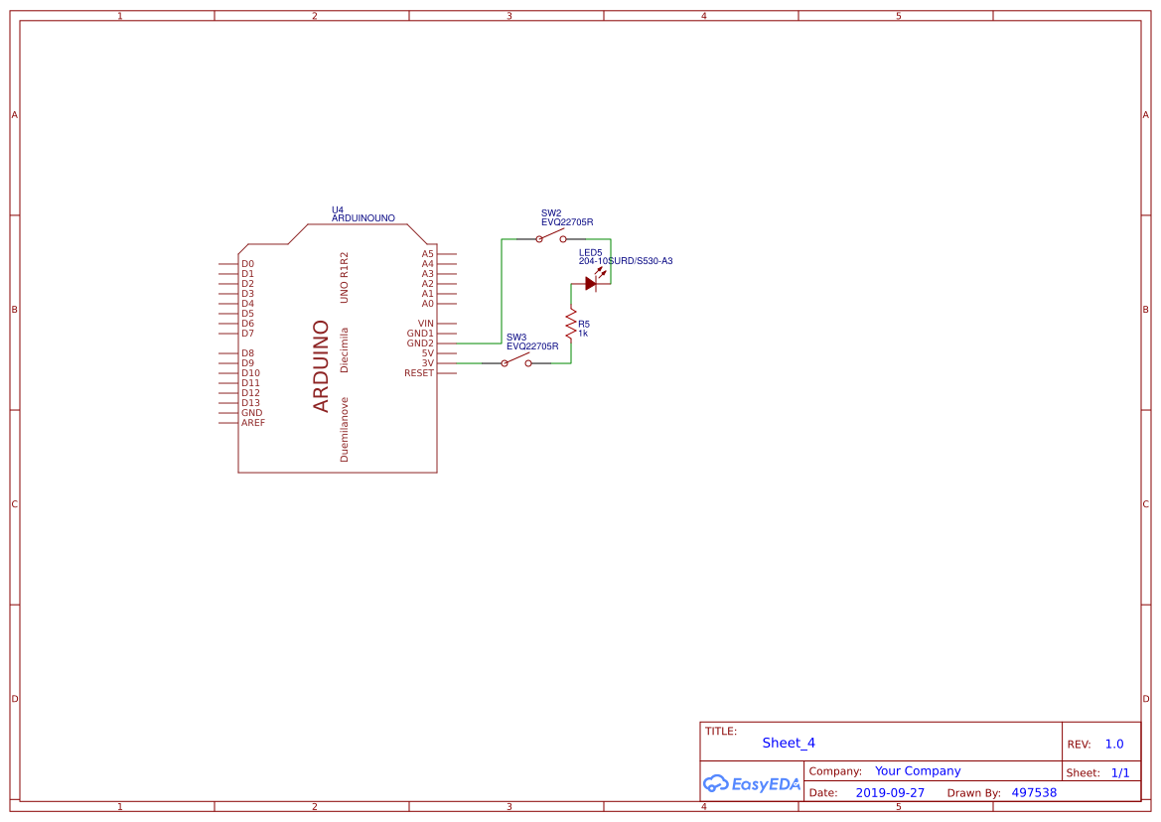Screen dimensions: 1161x822
Task: Select the Sheet_4 title text
Action: pos(788,743)
